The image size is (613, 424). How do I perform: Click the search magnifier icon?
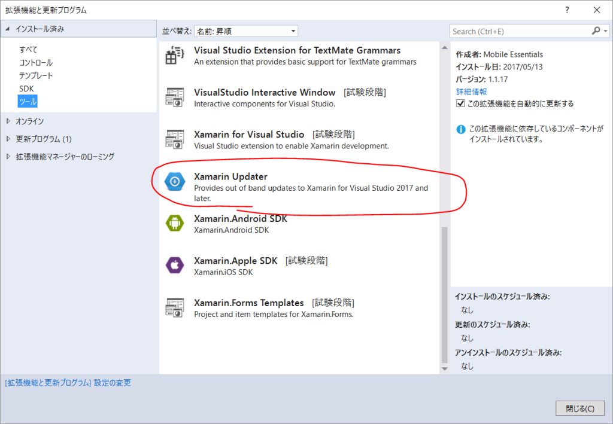(596, 31)
